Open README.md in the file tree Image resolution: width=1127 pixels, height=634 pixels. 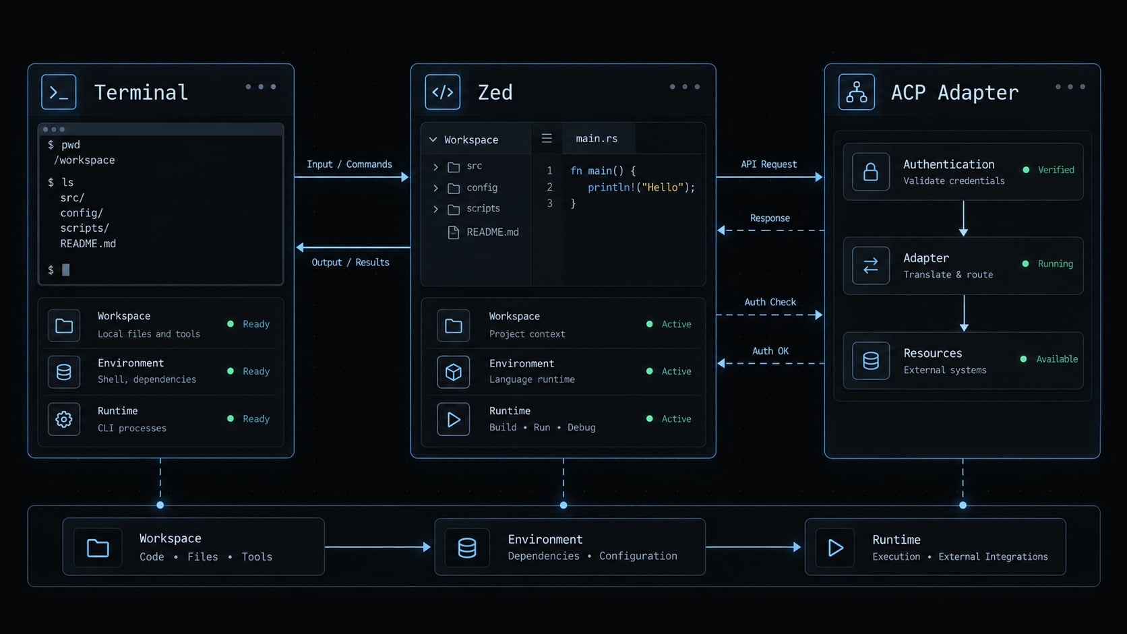tap(483, 232)
